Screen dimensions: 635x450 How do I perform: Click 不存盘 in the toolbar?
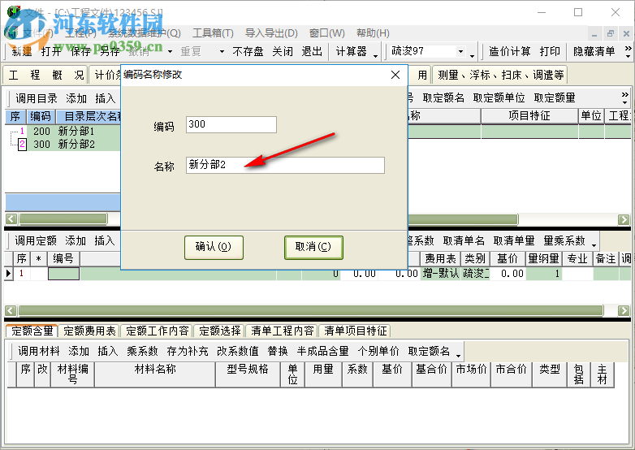pyautogui.click(x=248, y=51)
